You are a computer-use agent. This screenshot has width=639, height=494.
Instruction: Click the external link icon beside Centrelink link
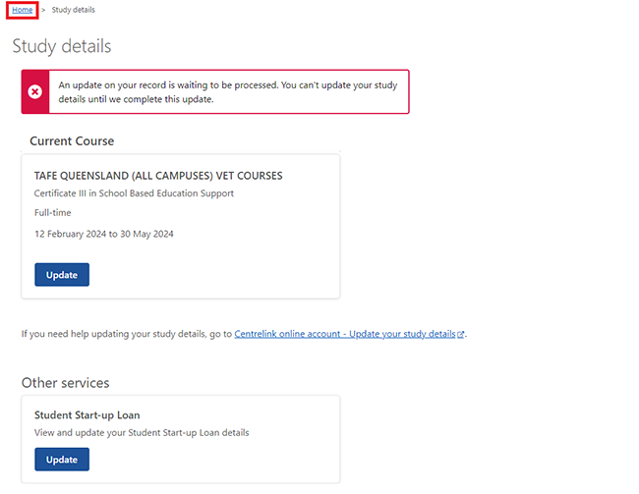click(460, 334)
